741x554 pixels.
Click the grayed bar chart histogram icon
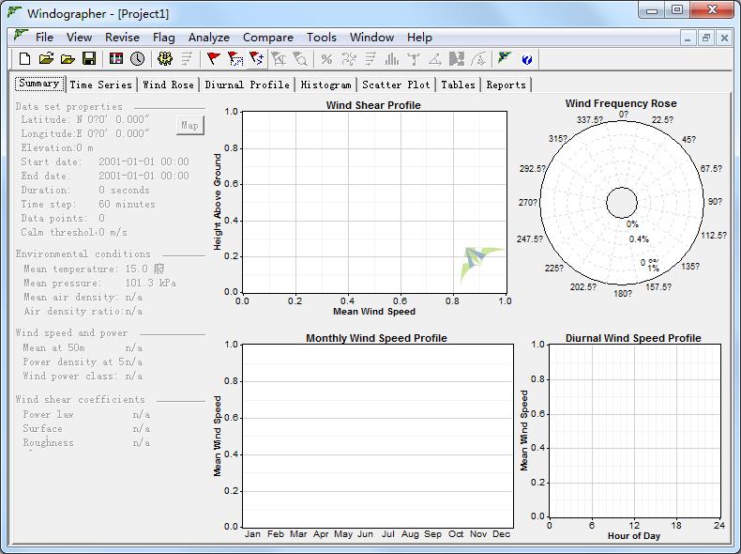392,58
